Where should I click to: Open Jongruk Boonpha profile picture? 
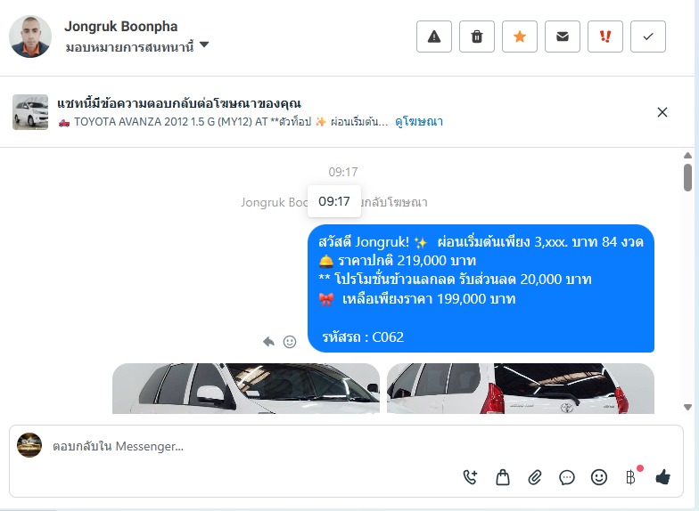coord(30,36)
